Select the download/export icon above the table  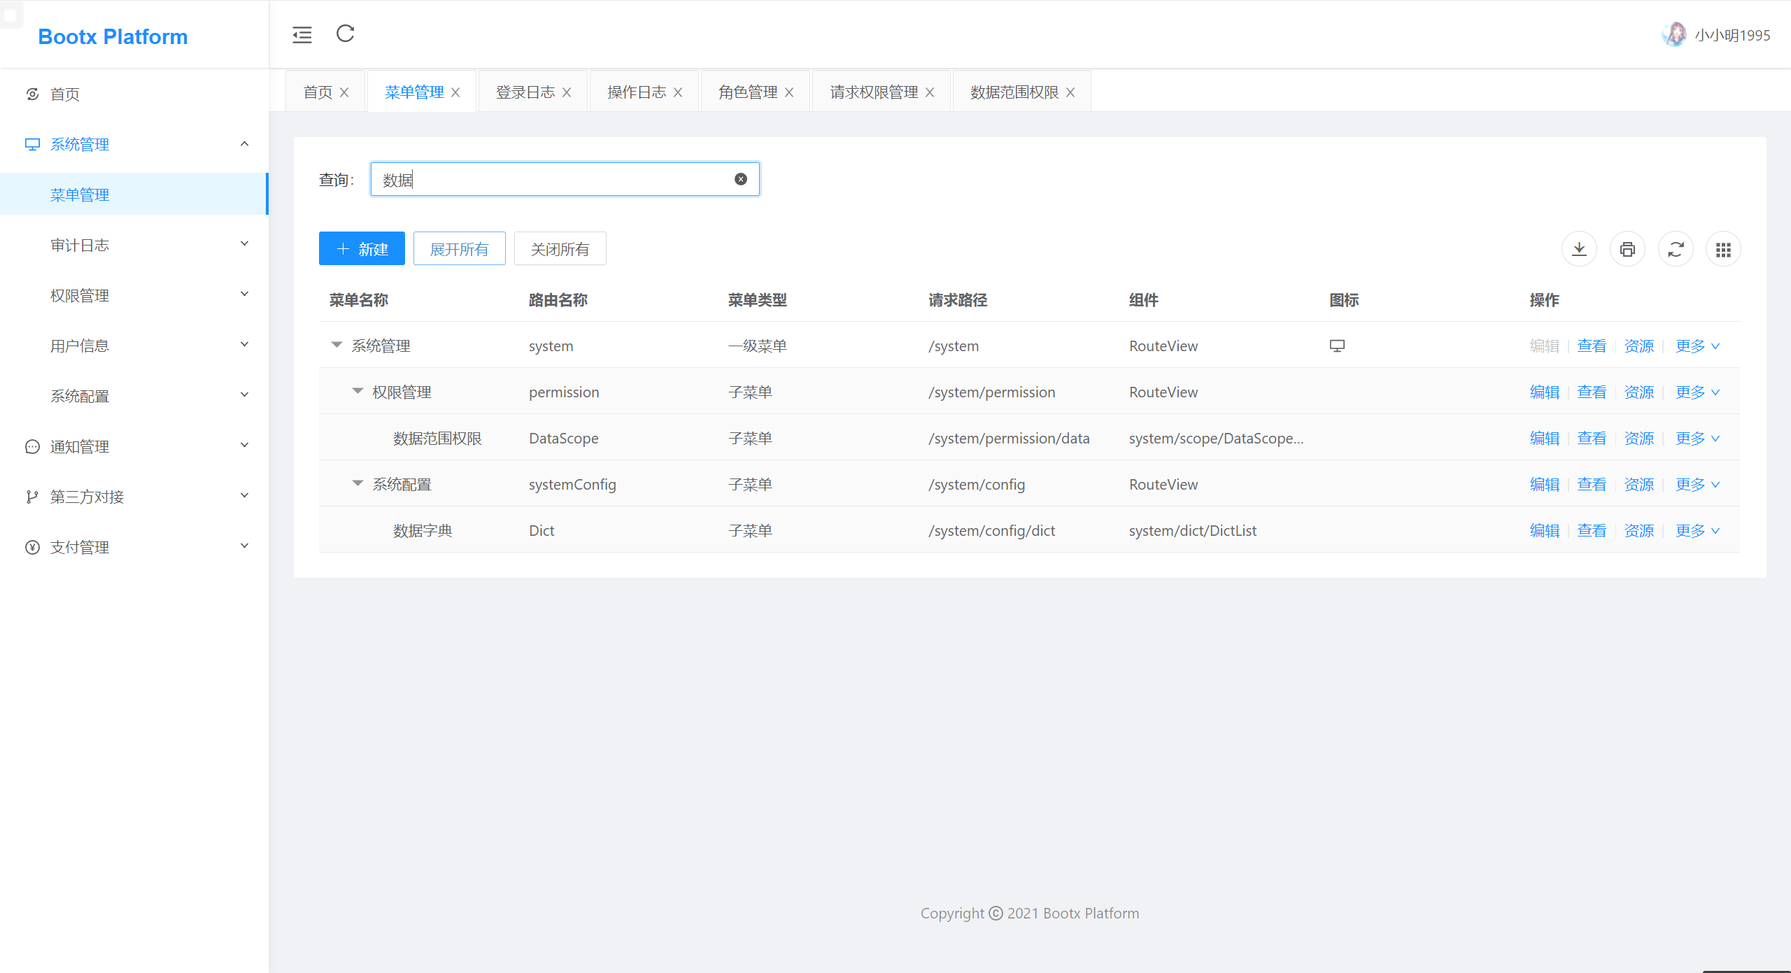point(1578,248)
